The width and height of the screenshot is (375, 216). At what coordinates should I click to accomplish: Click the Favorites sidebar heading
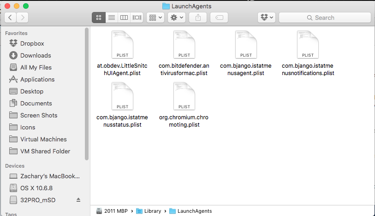[x=16, y=33]
